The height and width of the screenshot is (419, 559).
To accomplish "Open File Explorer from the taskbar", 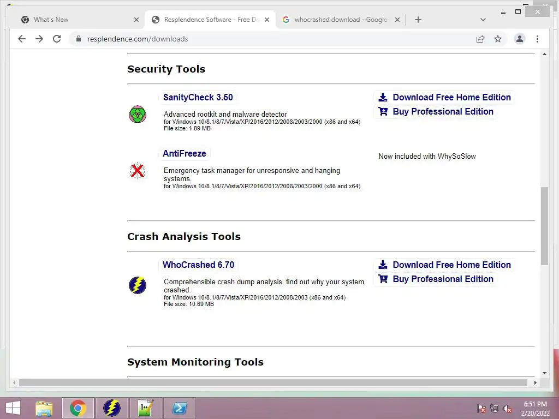I will coord(44,408).
